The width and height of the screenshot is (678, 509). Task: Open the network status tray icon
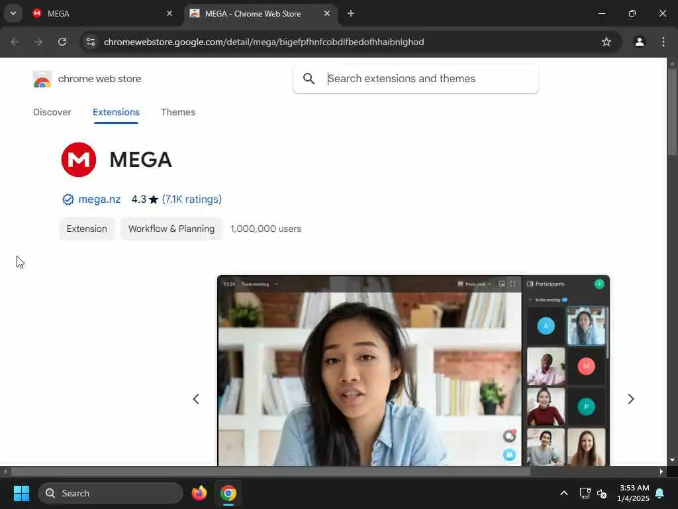point(585,493)
